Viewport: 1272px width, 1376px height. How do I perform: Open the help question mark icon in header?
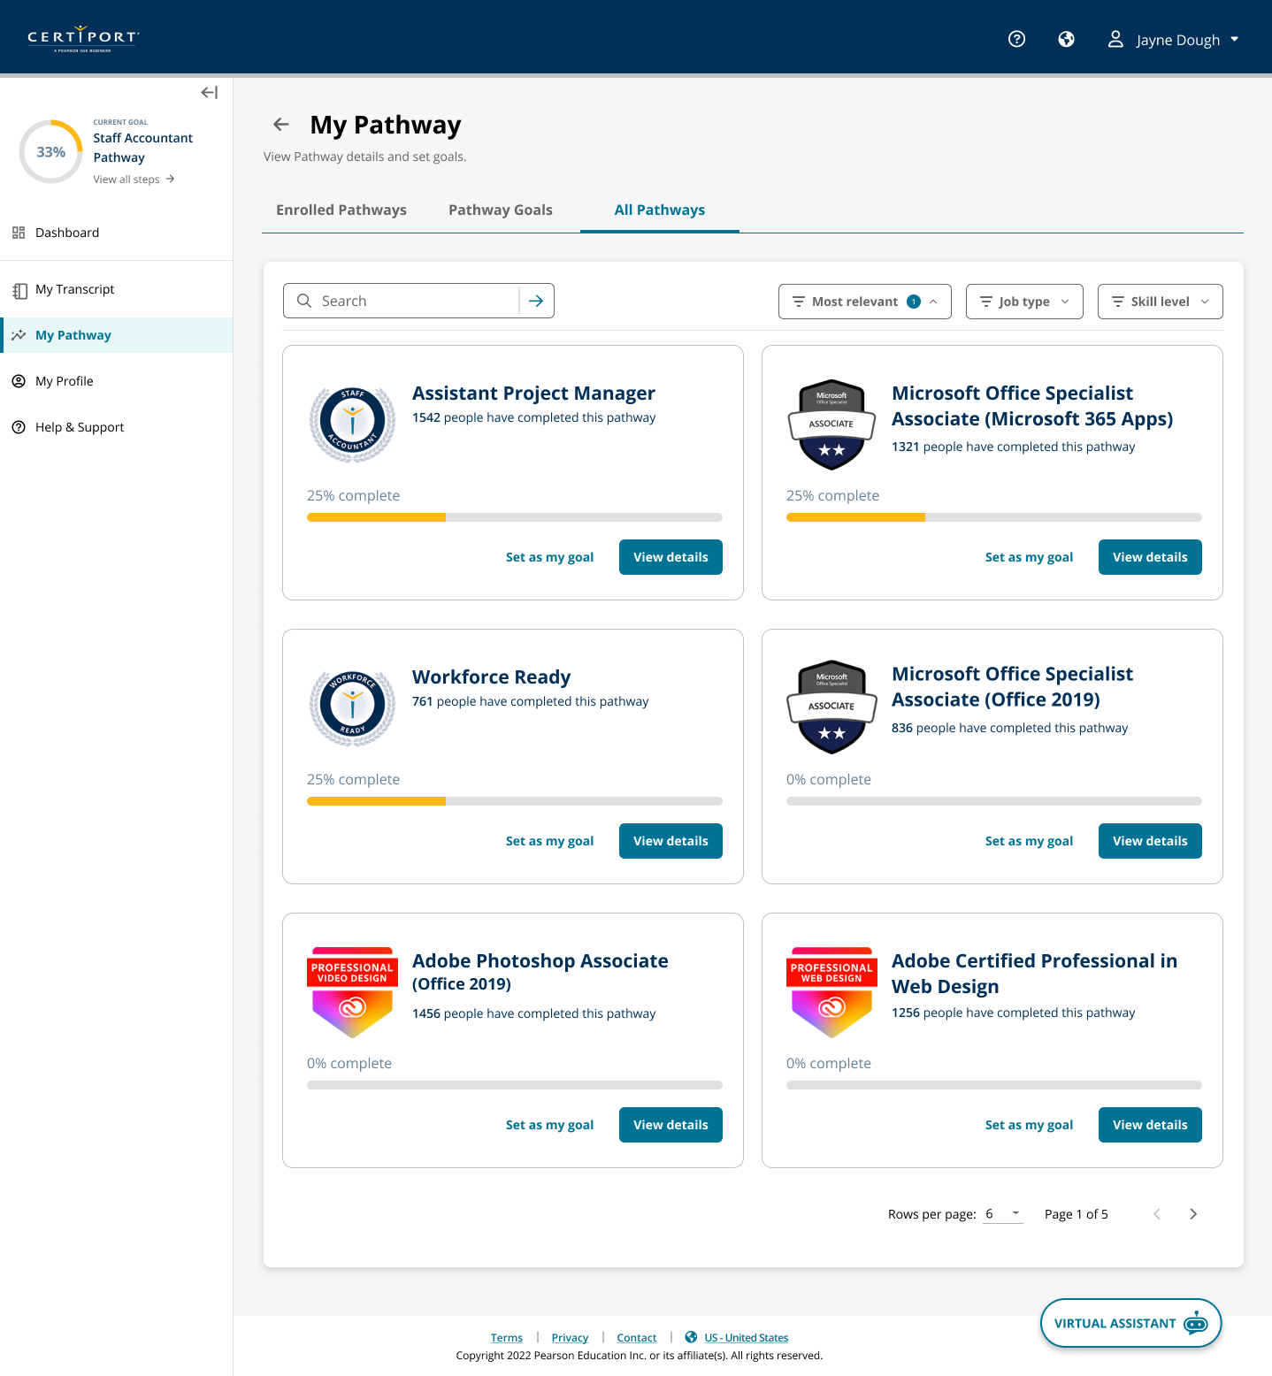pyautogui.click(x=1017, y=39)
